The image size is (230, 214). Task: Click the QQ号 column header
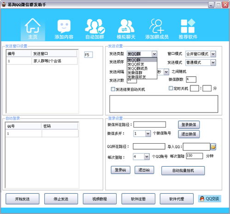point(24,126)
